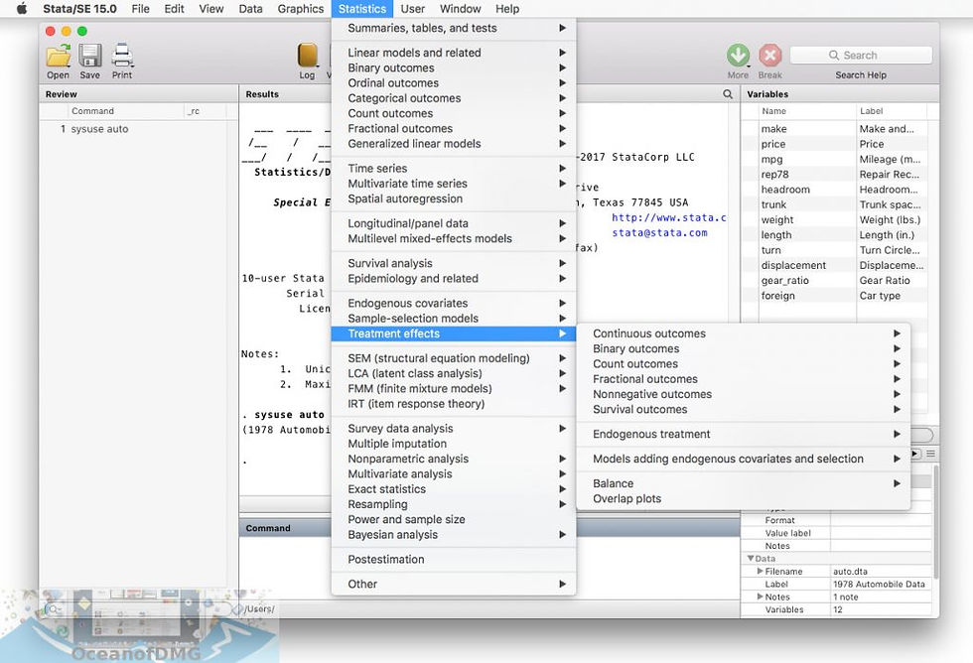Select Multiple imputation menu item
The height and width of the screenshot is (663, 973).
click(454, 444)
